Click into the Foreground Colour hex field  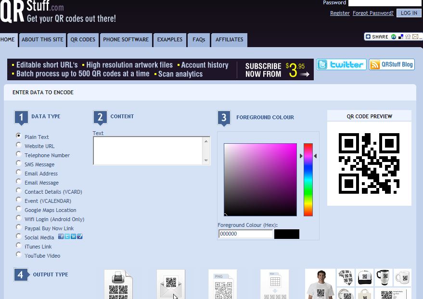click(245, 234)
